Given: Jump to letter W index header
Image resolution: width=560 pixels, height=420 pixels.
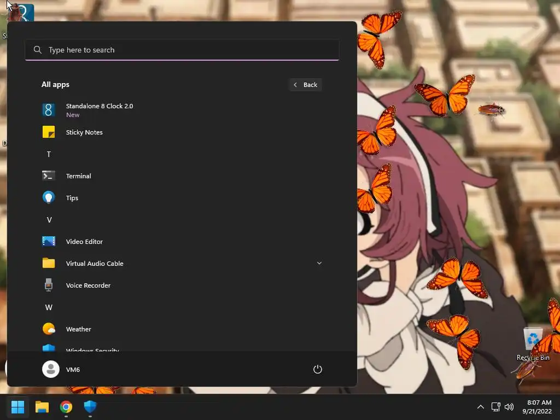Looking at the screenshot, I should pos(49,307).
